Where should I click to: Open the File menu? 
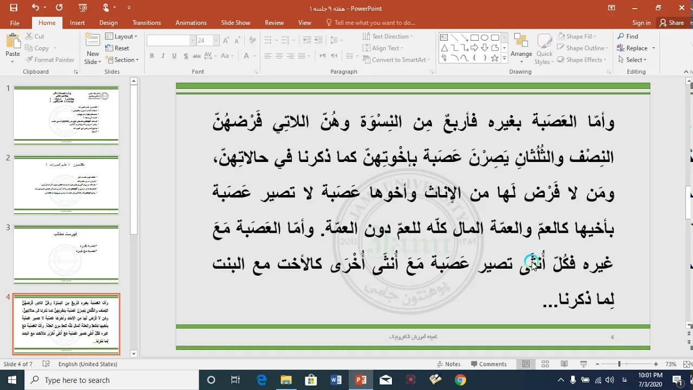point(15,23)
